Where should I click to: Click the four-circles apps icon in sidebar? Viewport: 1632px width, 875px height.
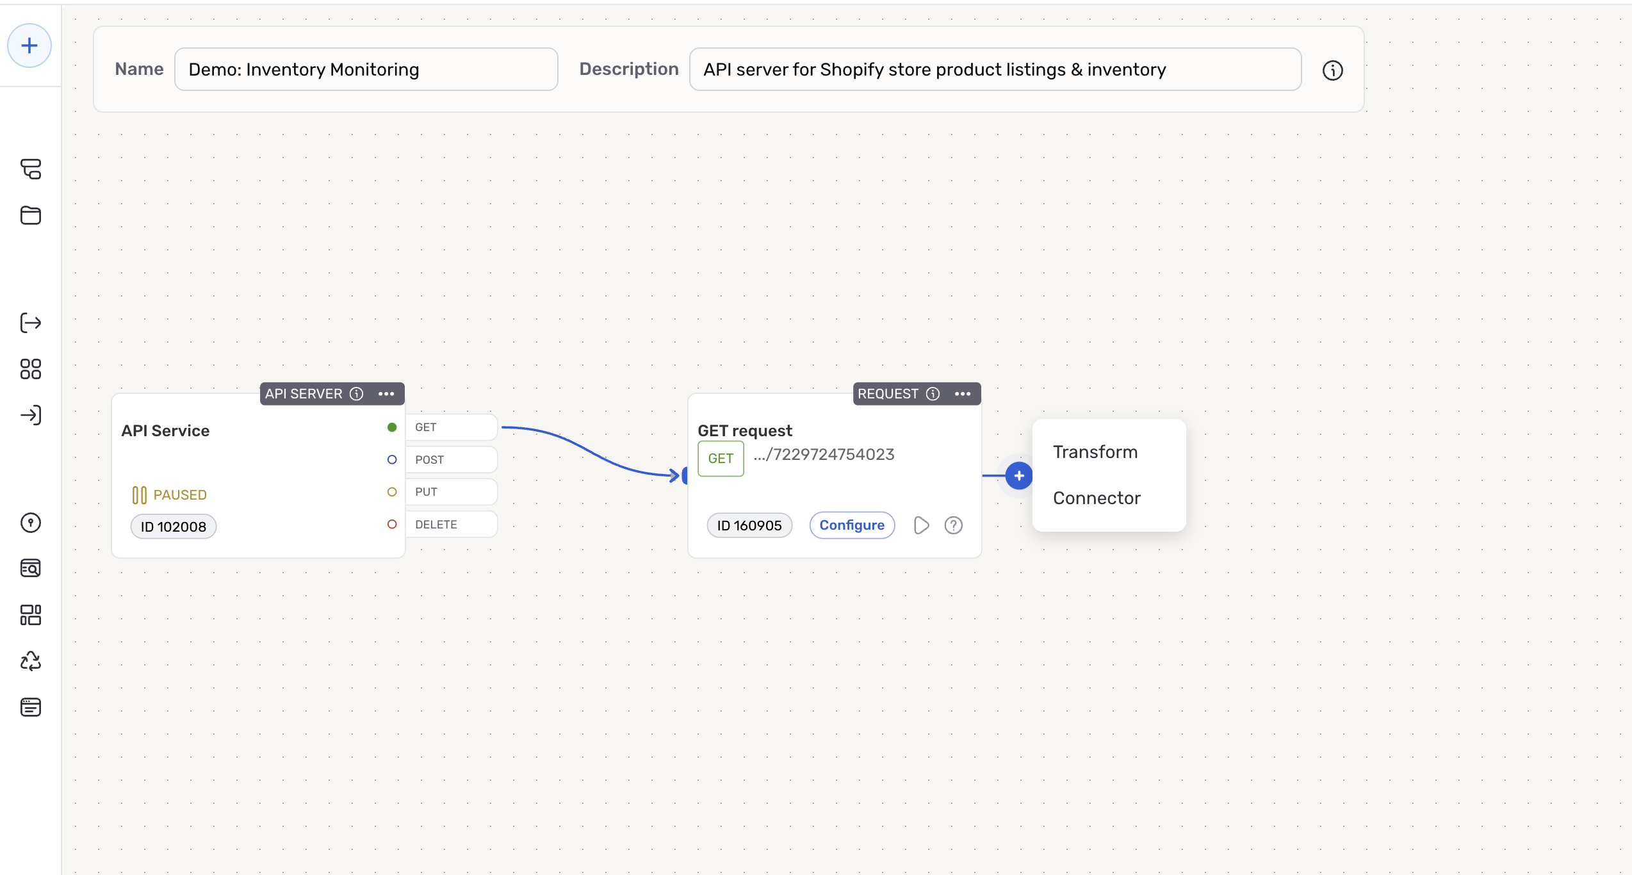[x=30, y=369]
